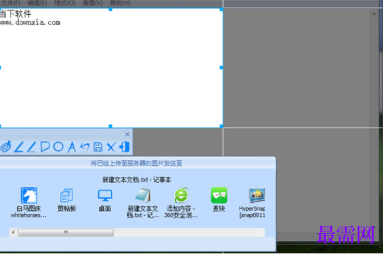Select the angled polyline drawing tool

coord(19,147)
